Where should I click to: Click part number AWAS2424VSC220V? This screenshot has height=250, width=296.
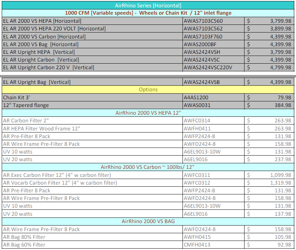(213, 67)
